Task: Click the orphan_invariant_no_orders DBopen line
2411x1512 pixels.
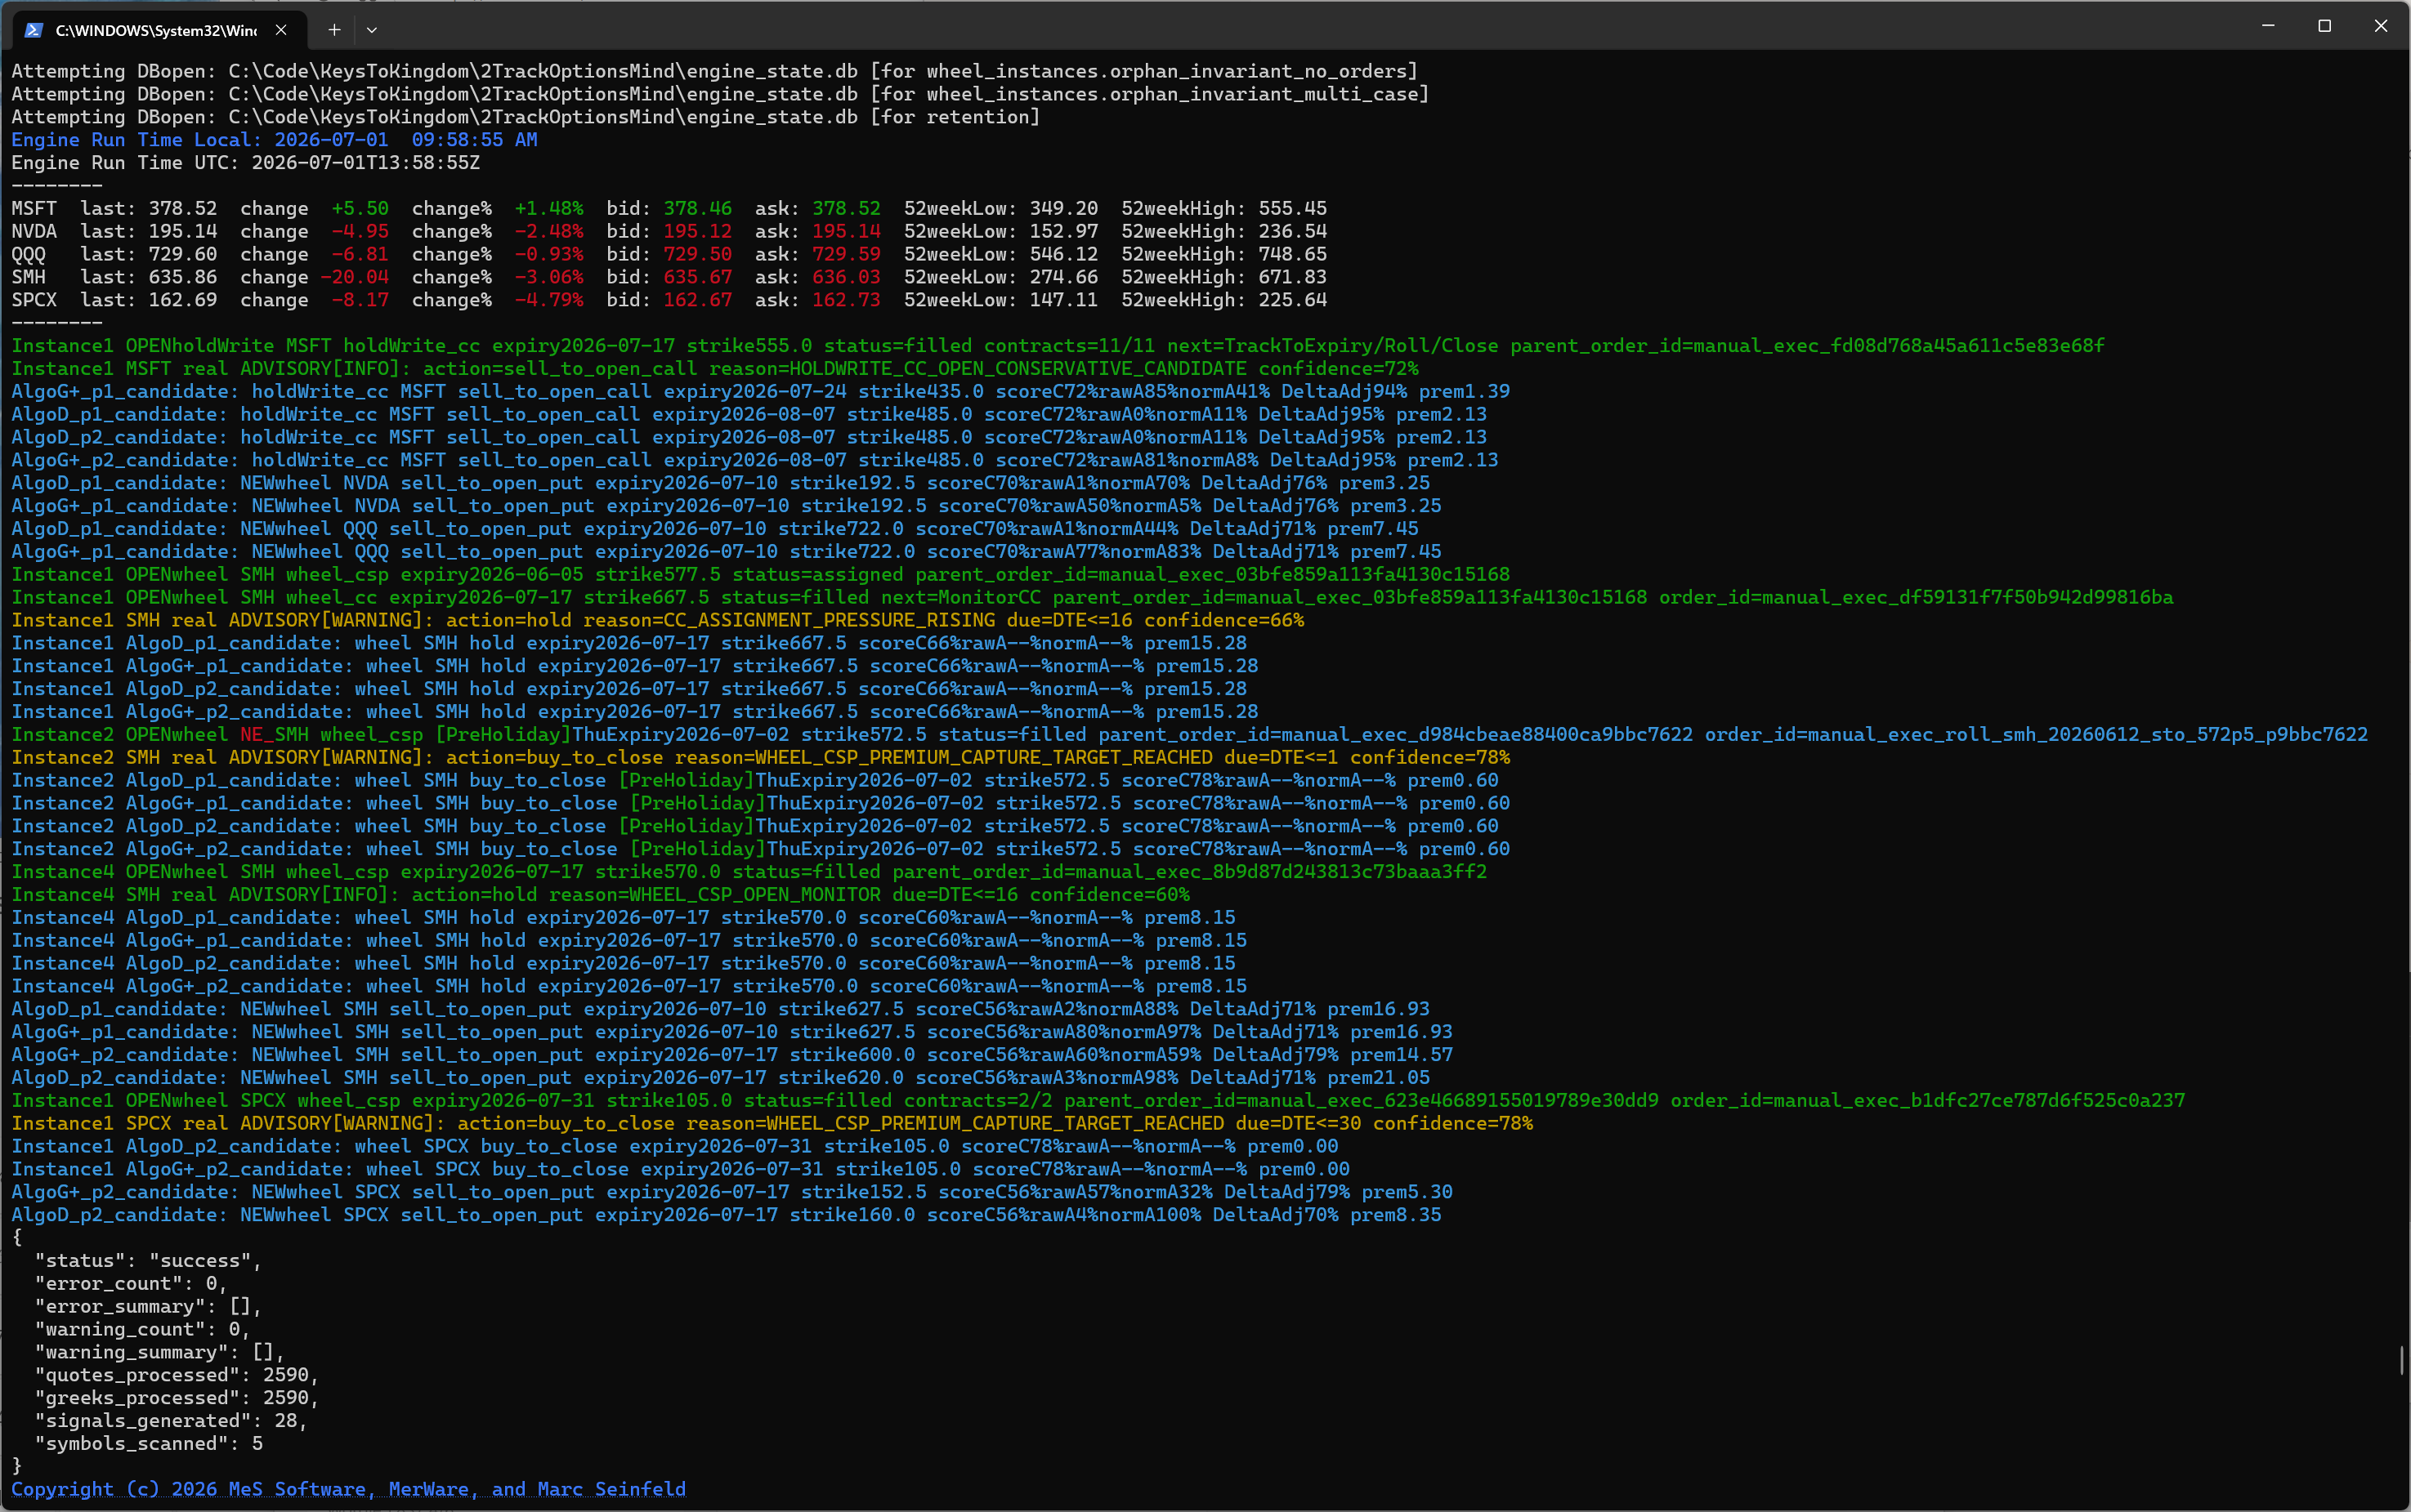Action: (x=714, y=72)
